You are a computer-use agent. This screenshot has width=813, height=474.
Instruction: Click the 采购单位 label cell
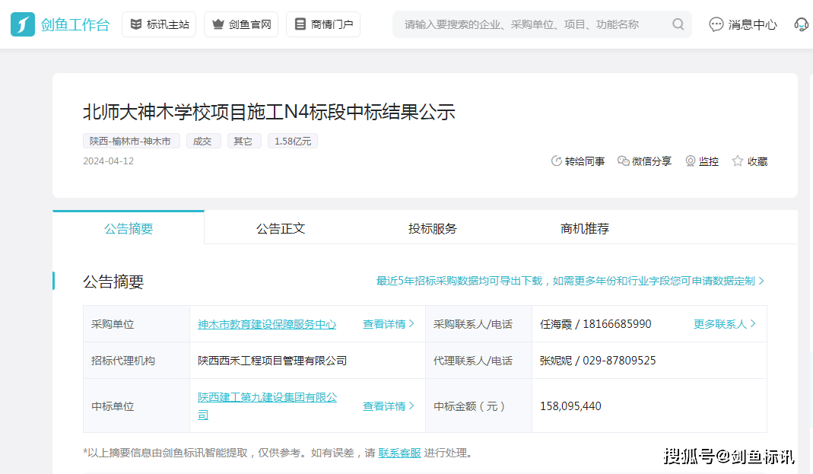point(136,324)
